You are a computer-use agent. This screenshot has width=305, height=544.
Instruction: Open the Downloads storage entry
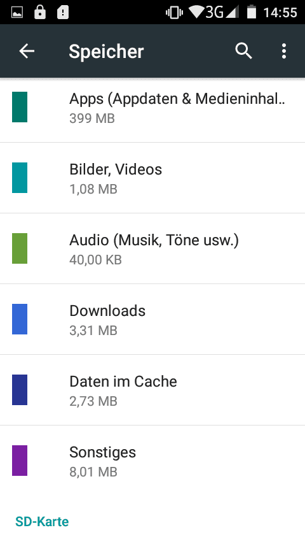152,319
